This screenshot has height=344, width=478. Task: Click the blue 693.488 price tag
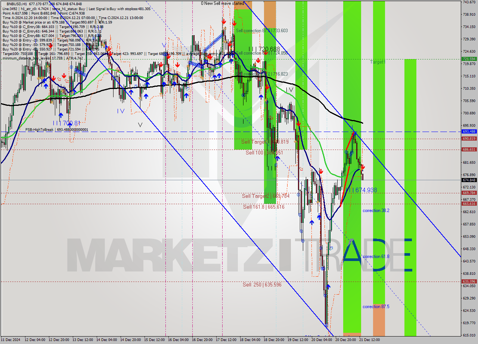click(x=469, y=132)
